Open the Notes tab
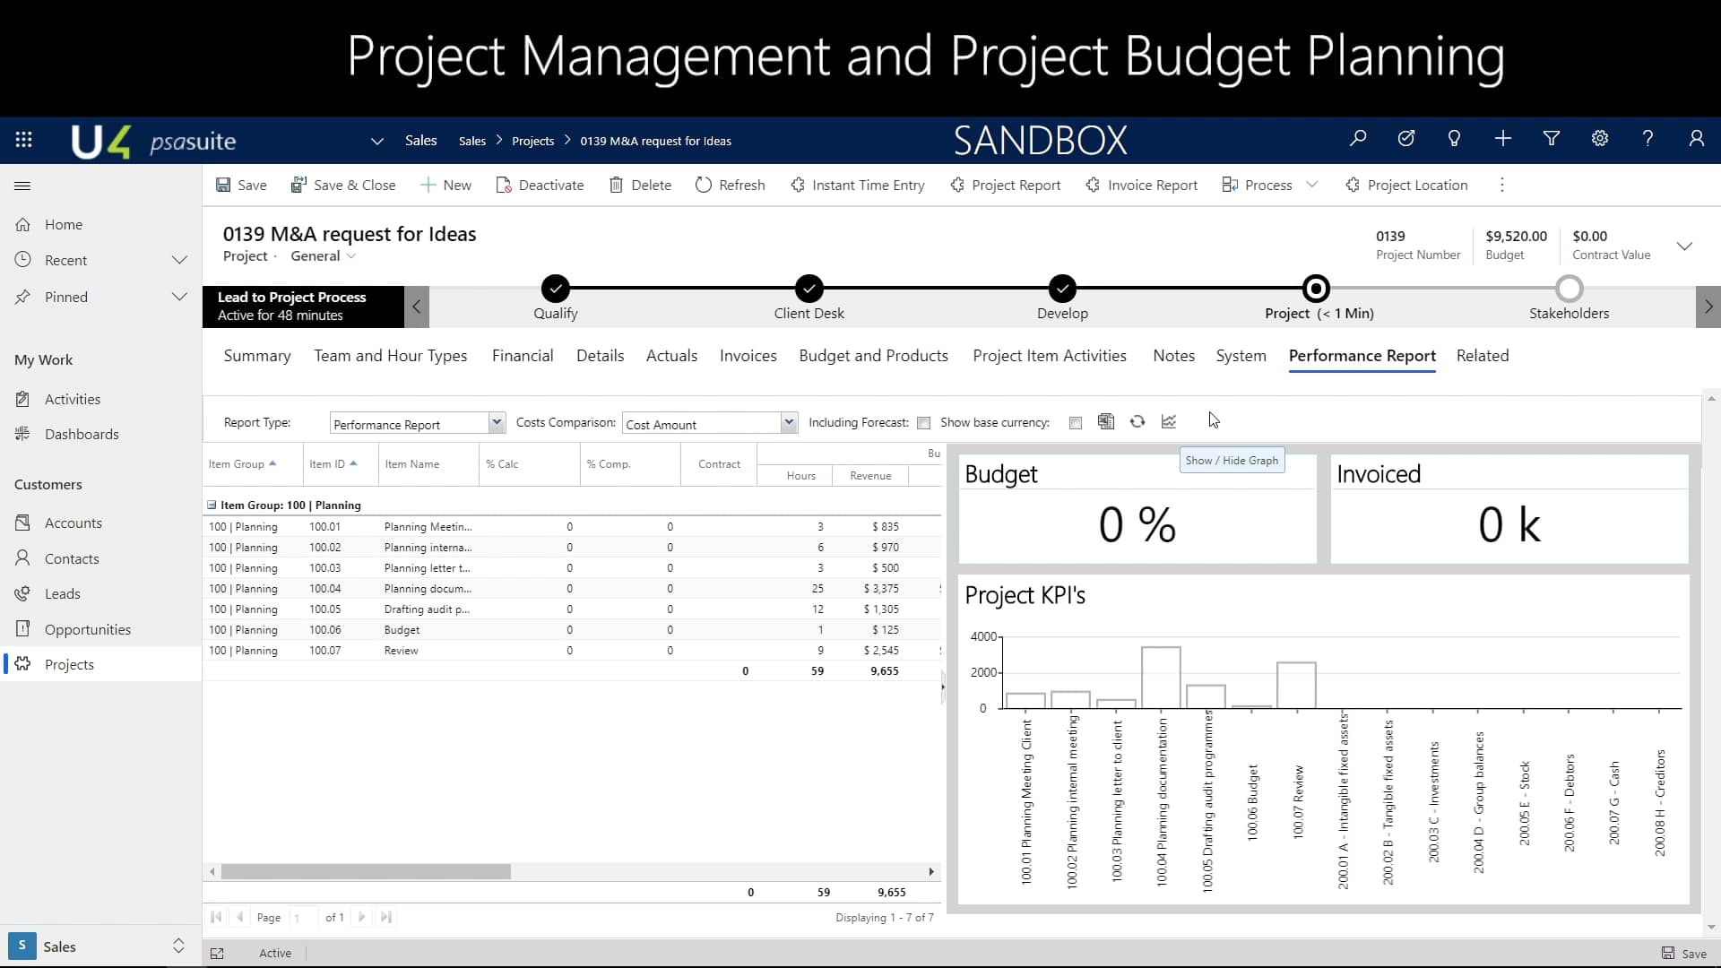Image resolution: width=1721 pixels, height=968 pixels. (x=1173, y=356)
